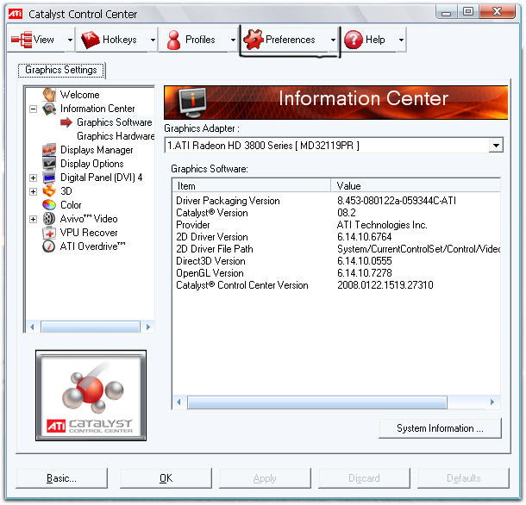Select the 2D Driver Version row
The height and width of the screenshot is (505, 526).
[336, 237]
